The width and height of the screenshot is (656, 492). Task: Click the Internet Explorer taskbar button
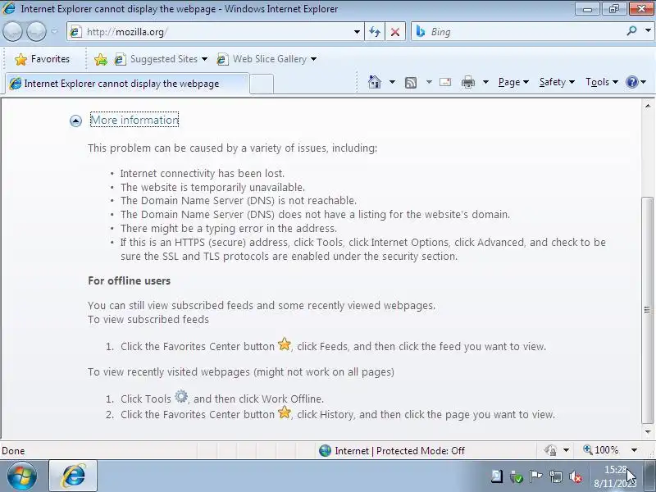coord(73,476)
